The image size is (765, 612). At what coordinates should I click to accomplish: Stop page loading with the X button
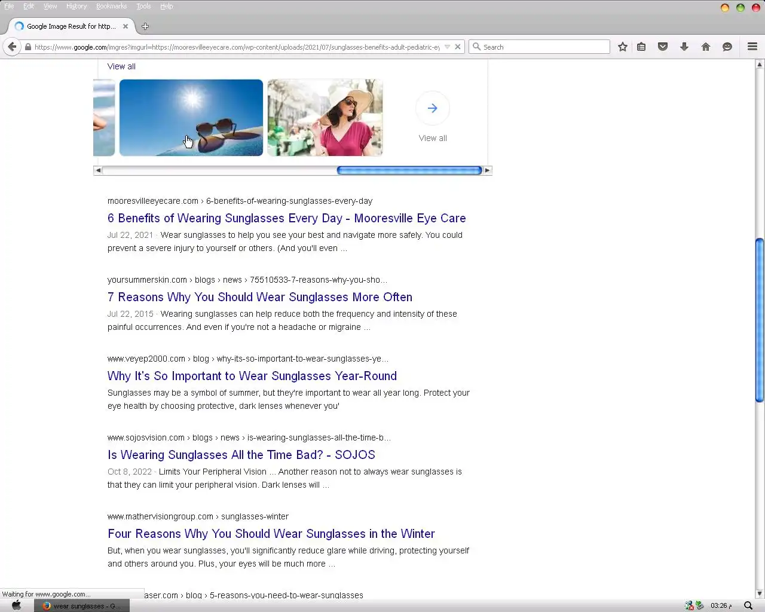[x=458, y=47]
